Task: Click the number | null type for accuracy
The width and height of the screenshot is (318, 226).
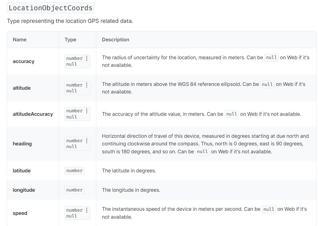Action: 77,62
